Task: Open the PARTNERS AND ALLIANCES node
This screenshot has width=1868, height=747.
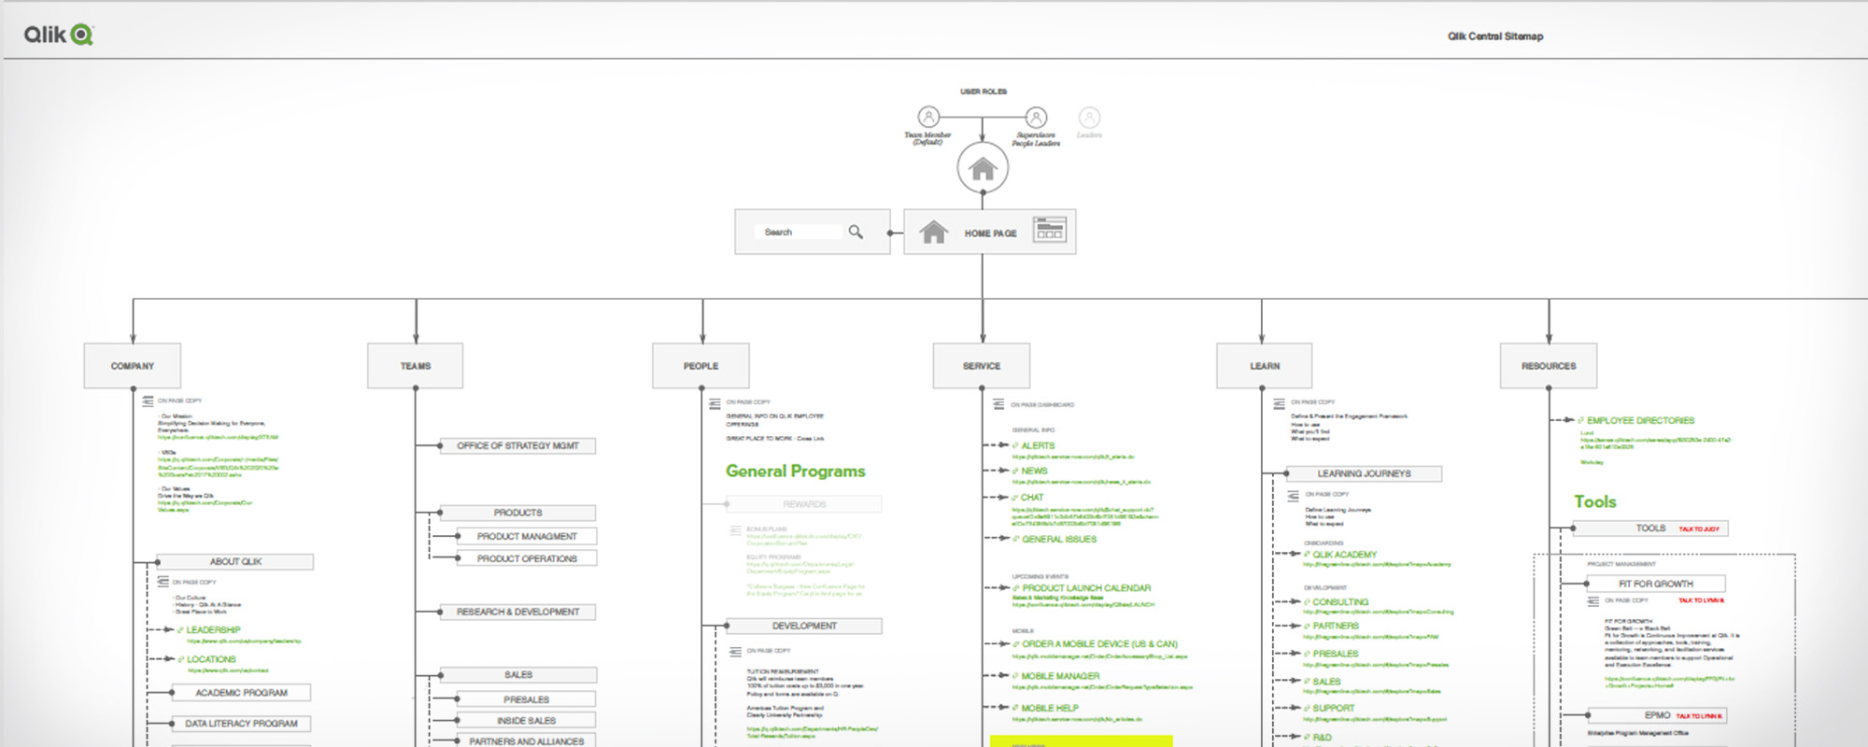Action: [x=527, y=741]
